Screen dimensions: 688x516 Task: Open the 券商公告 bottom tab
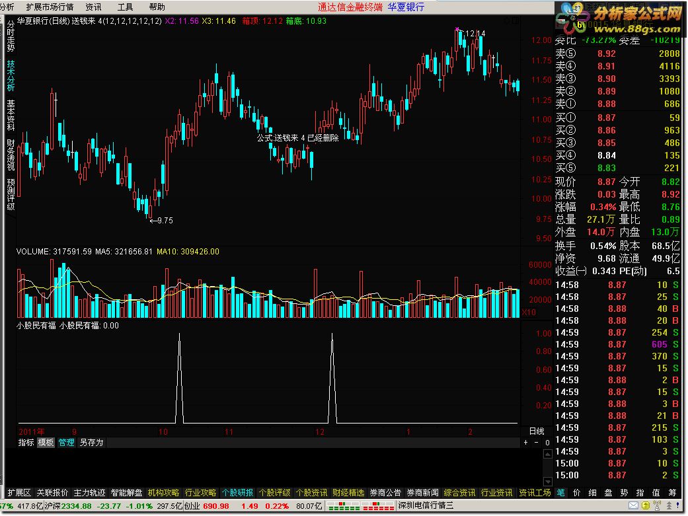[386, 493]
